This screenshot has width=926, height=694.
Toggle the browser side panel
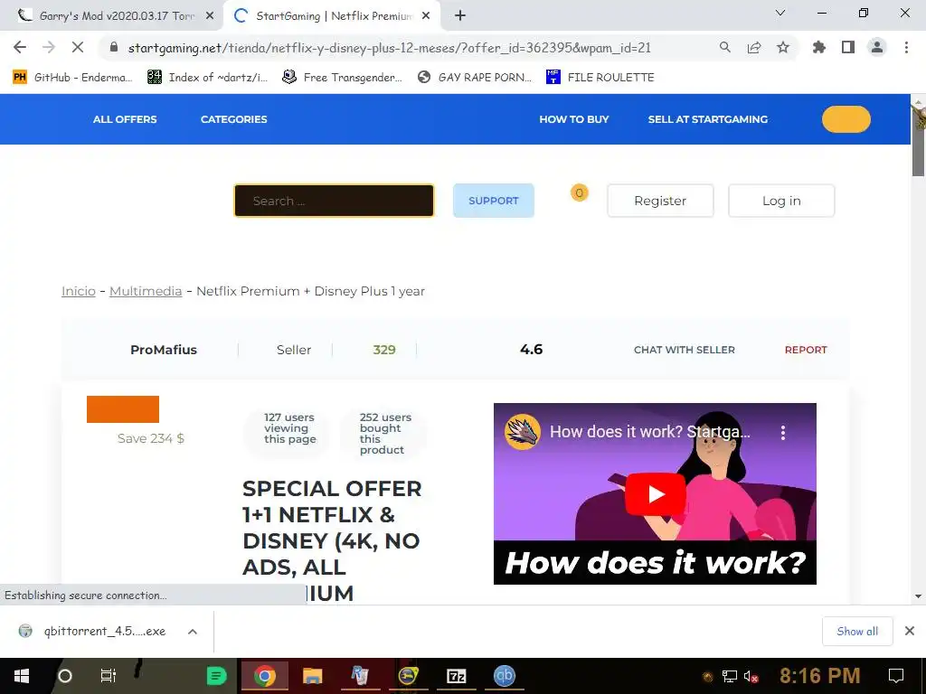point(848,48)
